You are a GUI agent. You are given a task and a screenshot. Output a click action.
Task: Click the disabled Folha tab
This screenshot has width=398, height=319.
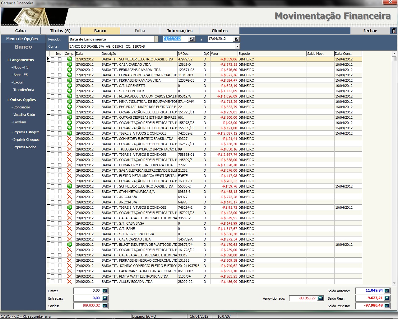click(x=140, y=31)
